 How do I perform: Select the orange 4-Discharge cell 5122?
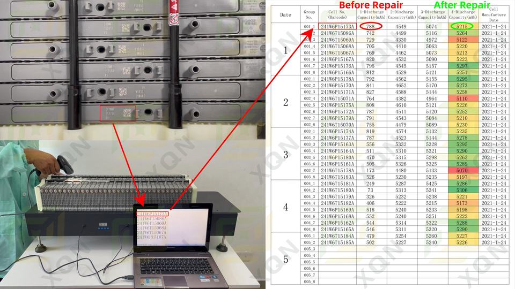point(462,40)
